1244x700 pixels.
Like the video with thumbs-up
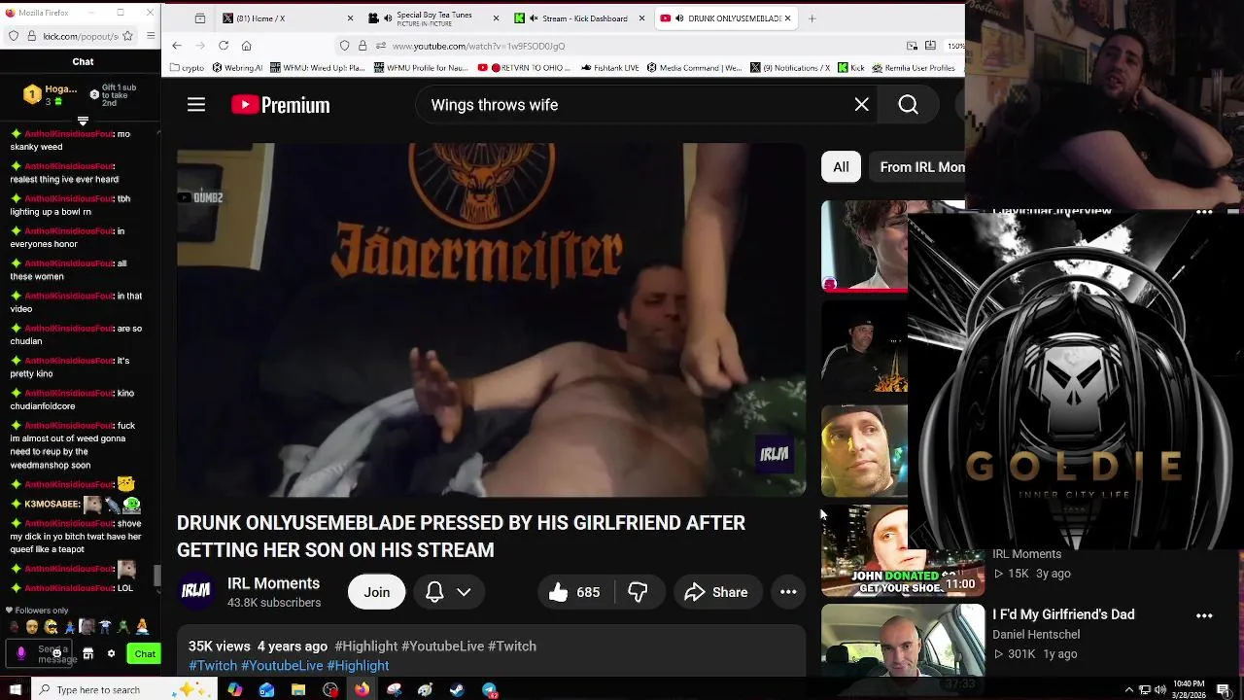click(x=575, y=592)
